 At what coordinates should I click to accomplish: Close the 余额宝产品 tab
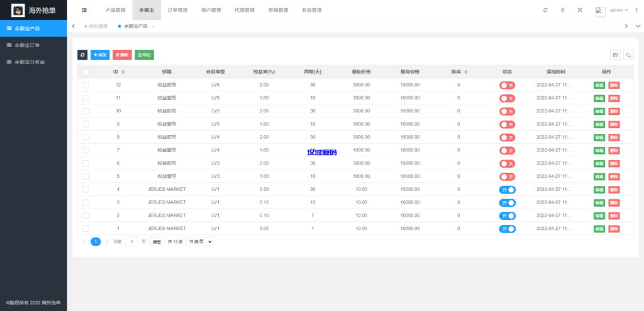(153, 26)
